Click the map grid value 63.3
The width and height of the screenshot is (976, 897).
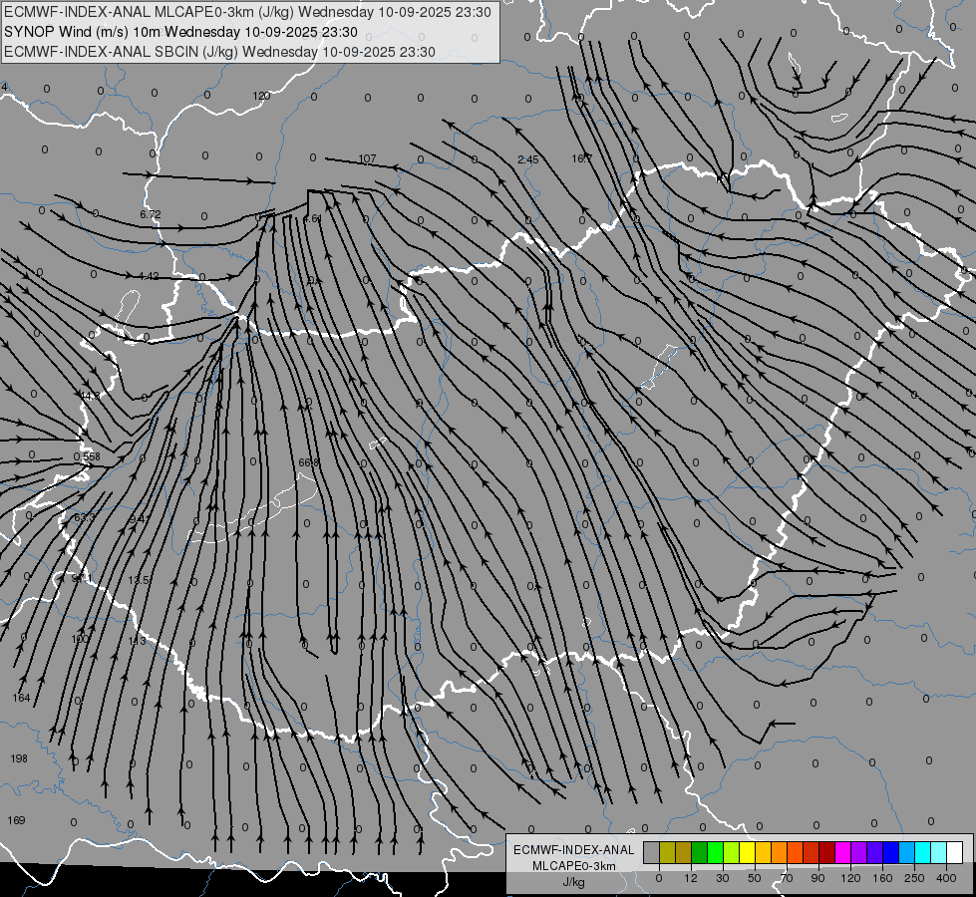tap(85, 517)
